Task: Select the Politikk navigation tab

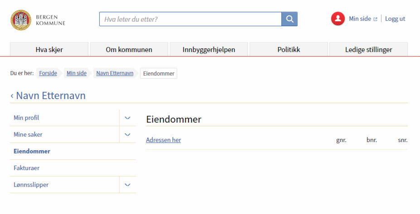Action: [x=289, y=49]
